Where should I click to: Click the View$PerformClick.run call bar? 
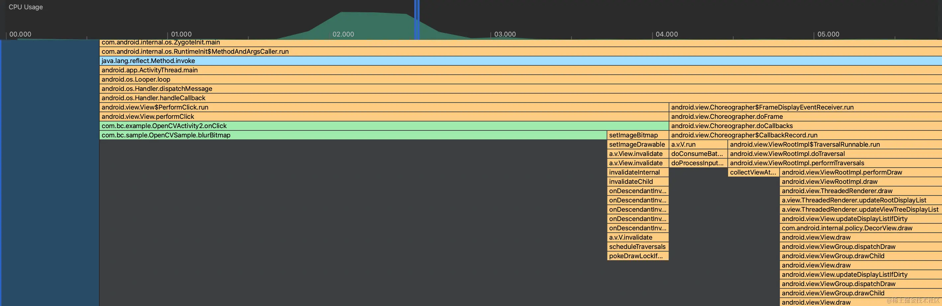click(384, 107)
